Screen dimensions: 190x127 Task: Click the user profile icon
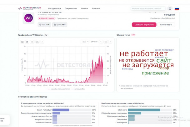click(x=170, y=9)
